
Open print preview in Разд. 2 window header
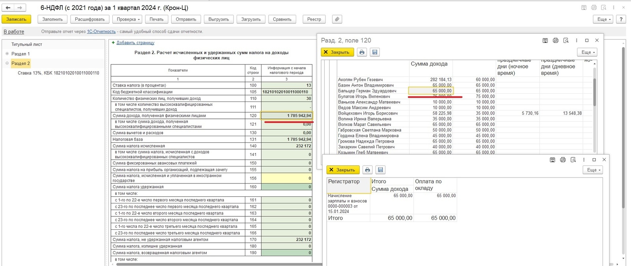566,41
